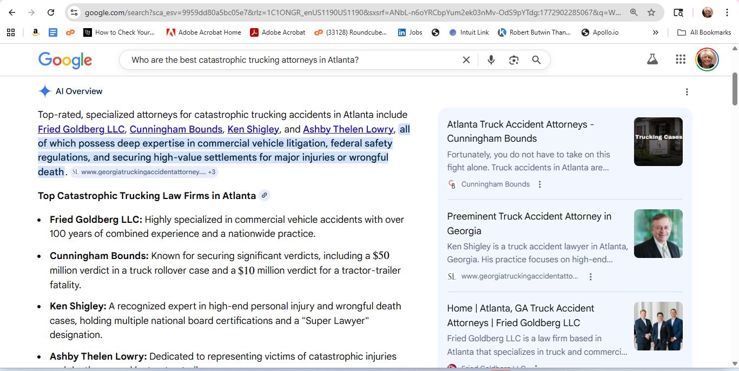The image size is (739, 371).
Task: Open Google account profile picture
Action: coord(707,59)
